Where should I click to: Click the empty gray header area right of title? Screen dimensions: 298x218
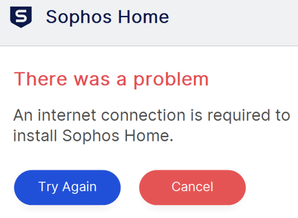pos(234,19)
